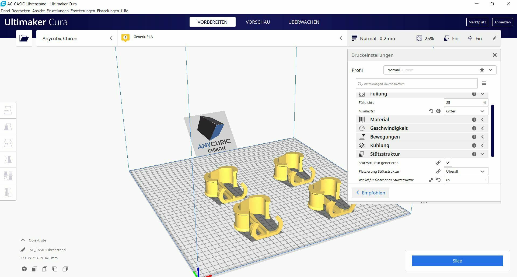Click the function icon next to Füllmuster
Screen dimensions: 517x277
coord(438,111)
